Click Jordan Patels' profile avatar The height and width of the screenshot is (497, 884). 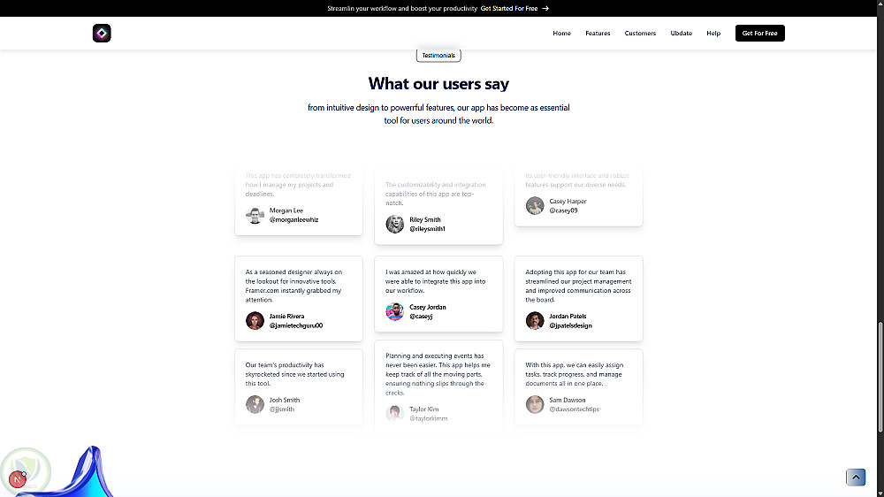coord(535,320)
